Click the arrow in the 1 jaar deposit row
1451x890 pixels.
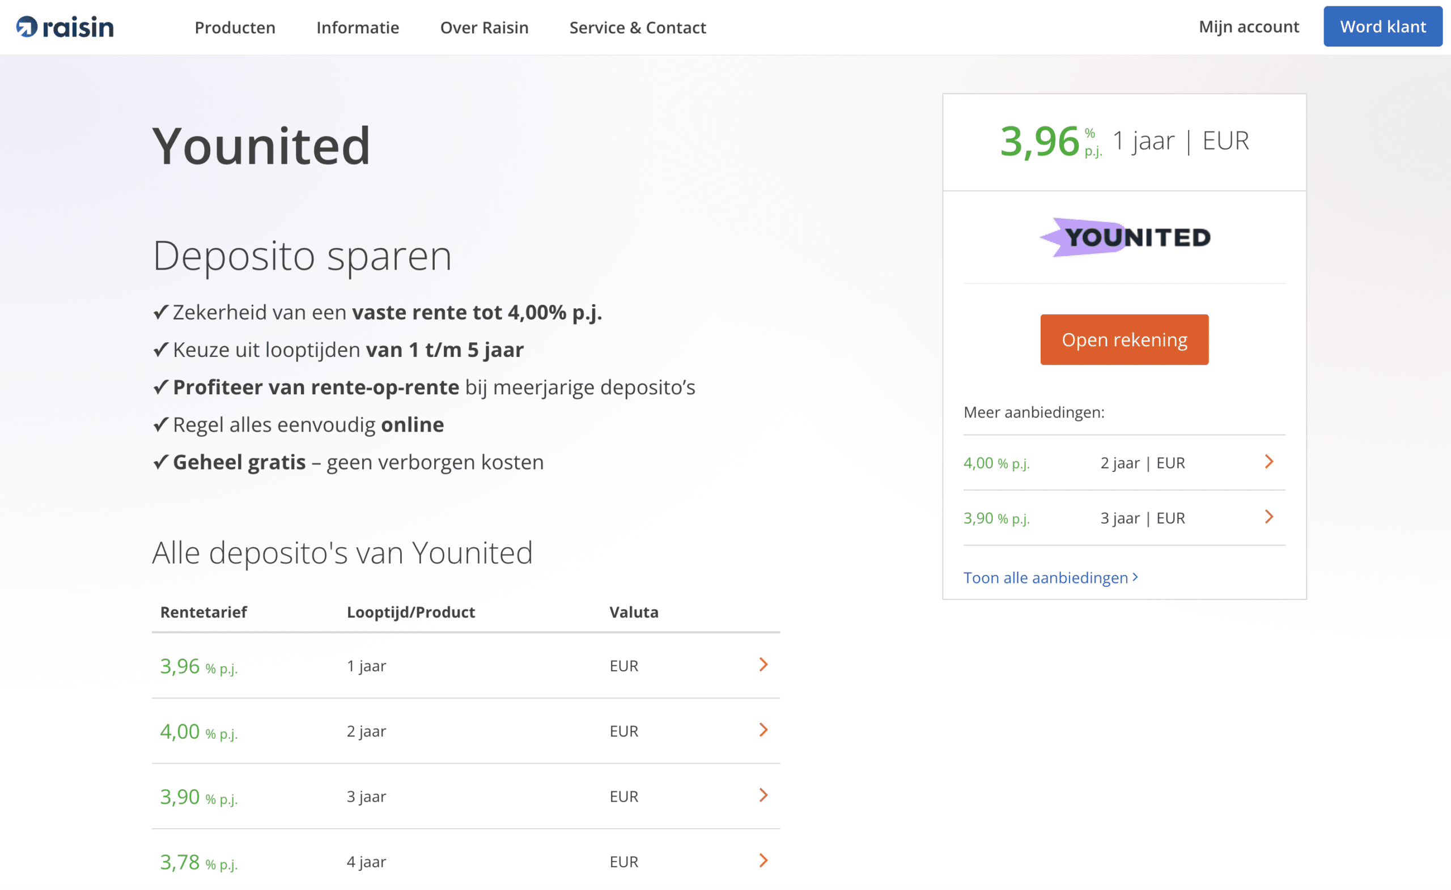[x=763, y=665]
